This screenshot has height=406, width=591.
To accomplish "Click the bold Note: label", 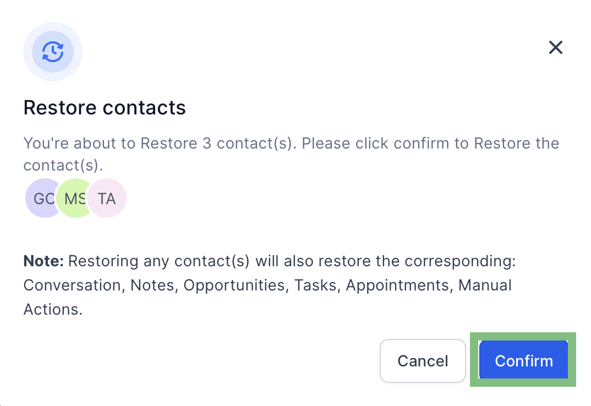I will coord(43,261).
